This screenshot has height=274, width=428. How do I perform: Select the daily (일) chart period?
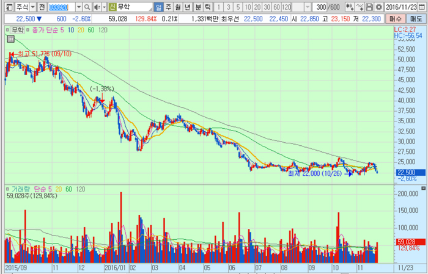point(159,7)
